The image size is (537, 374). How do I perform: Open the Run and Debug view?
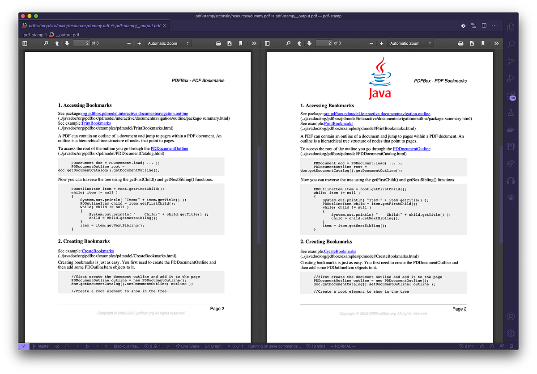pos(511,78)
